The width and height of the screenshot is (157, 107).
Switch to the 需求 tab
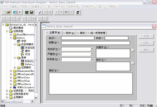pos(81,33)
